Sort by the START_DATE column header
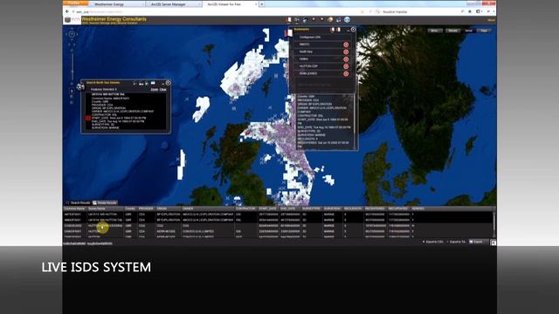The image size is (559, 314). click(x=268, y=208)
